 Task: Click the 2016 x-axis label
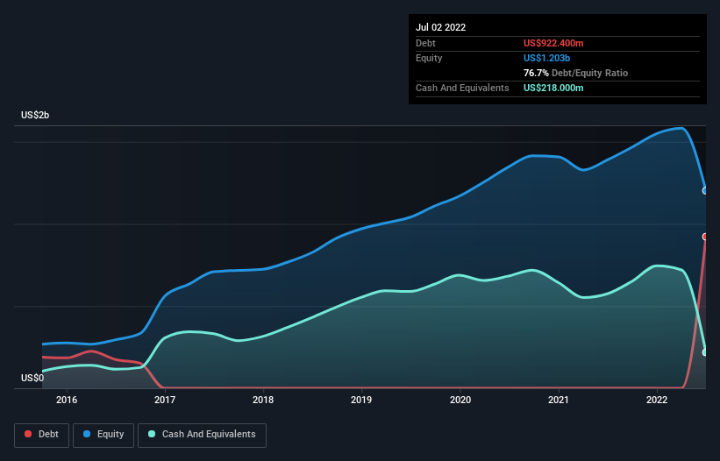click(x=67, y=400)
